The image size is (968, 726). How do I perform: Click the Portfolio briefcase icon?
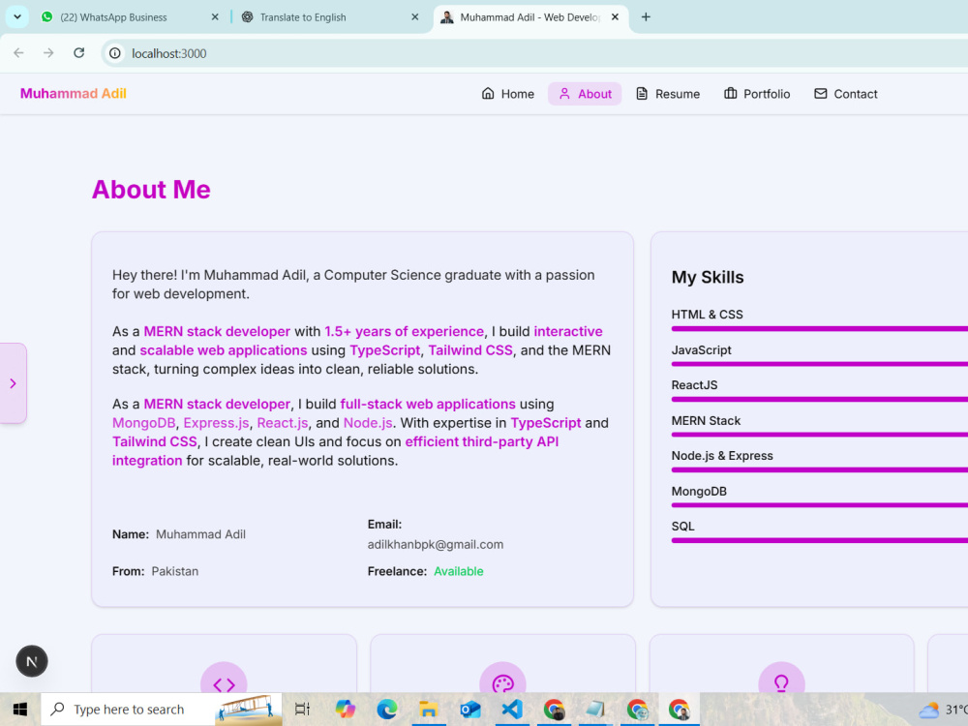pos(730,93)
